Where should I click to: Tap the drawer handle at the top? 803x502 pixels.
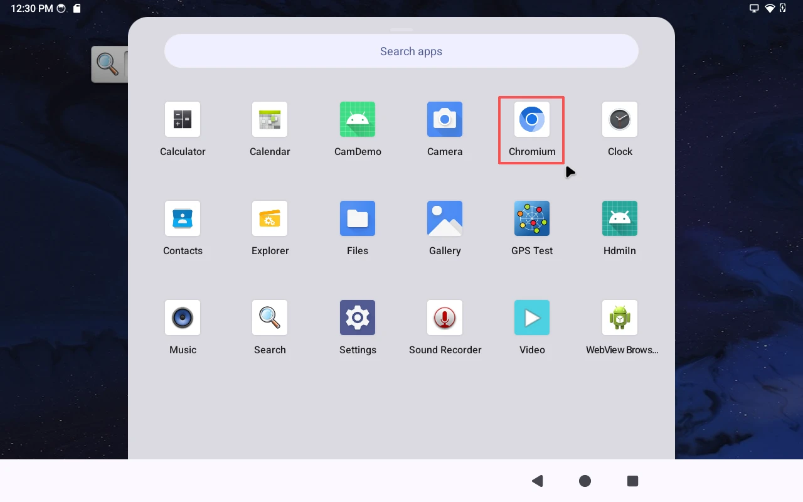(x=401, y=29)
